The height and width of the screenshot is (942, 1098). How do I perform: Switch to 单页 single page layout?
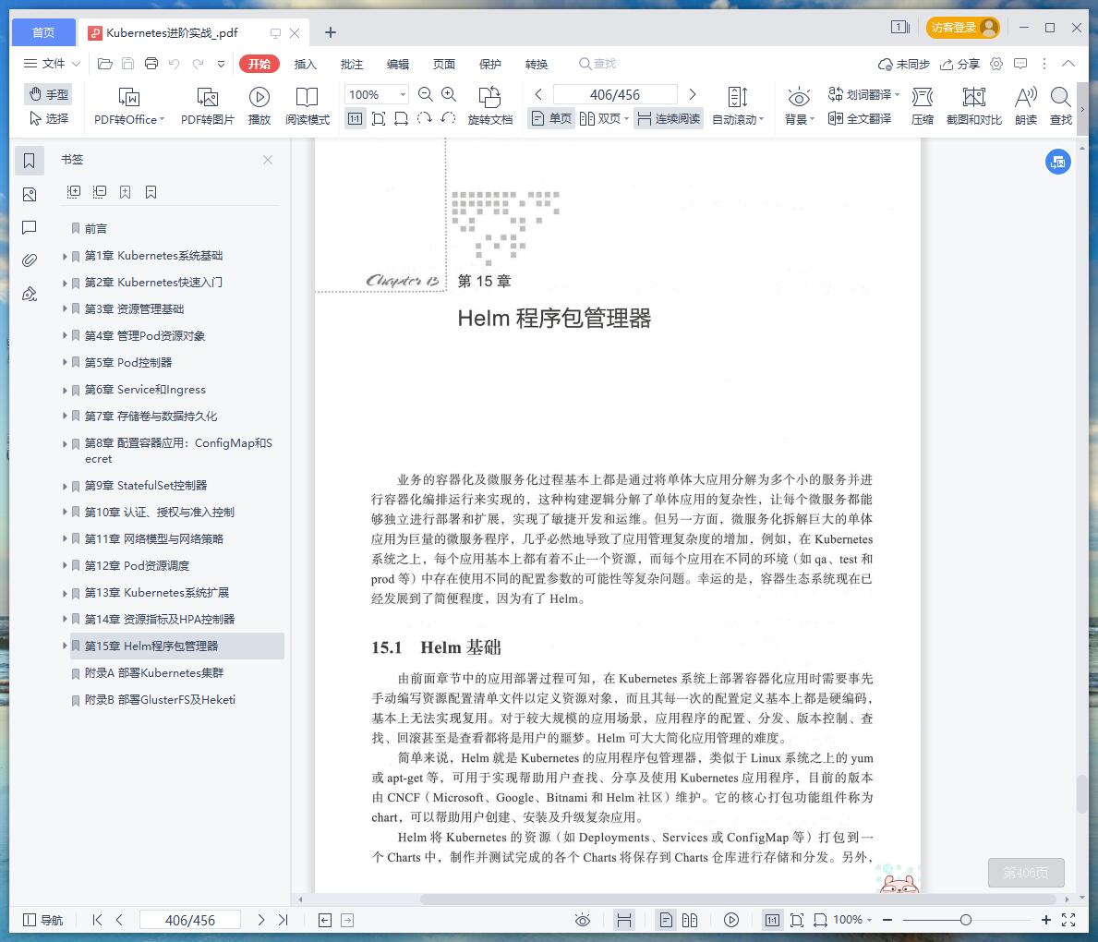pyautogui.click(x=551, y=118)
